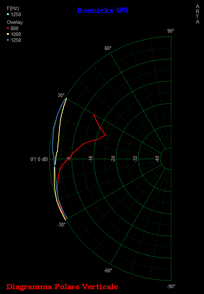
Task: Click the Overlay legend heading
Action: pos(15,22)
